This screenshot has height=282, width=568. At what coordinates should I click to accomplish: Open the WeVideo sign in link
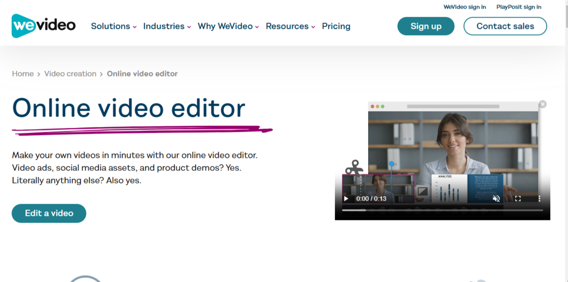[x=465, y=7]
